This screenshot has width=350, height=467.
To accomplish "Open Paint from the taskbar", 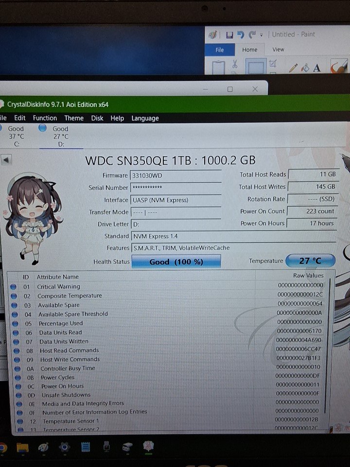I will pyautogui.click(x=43, y=447).
